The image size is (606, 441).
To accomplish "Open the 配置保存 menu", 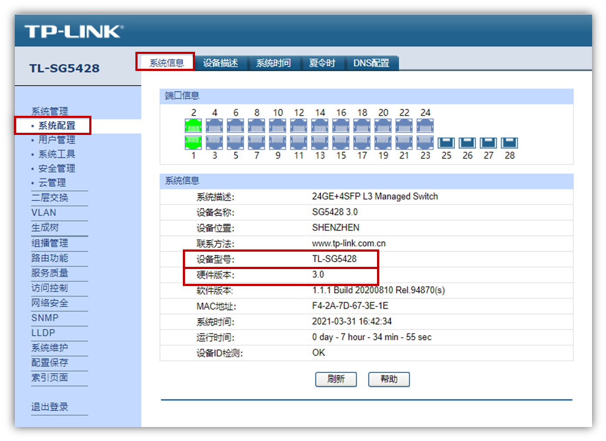I will point(50,363).
